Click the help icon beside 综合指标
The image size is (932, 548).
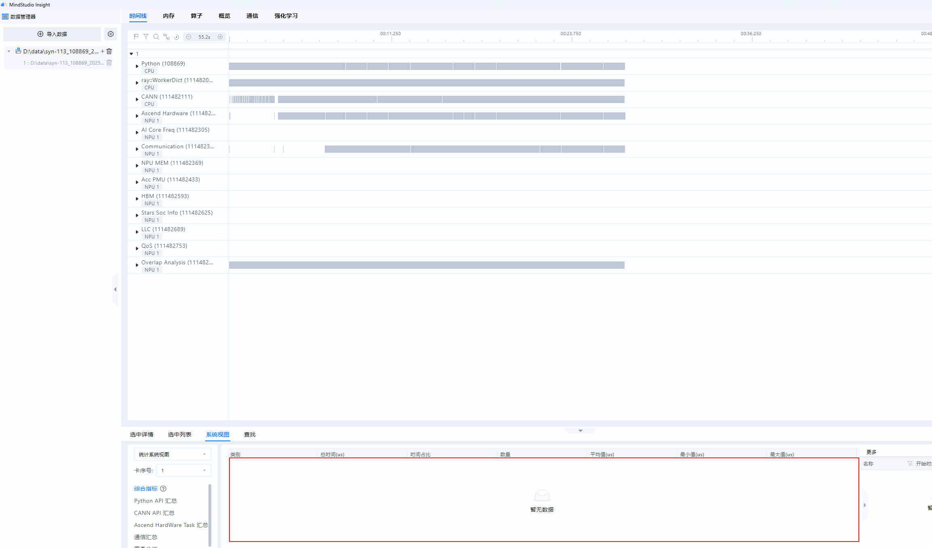coord(163,489)
